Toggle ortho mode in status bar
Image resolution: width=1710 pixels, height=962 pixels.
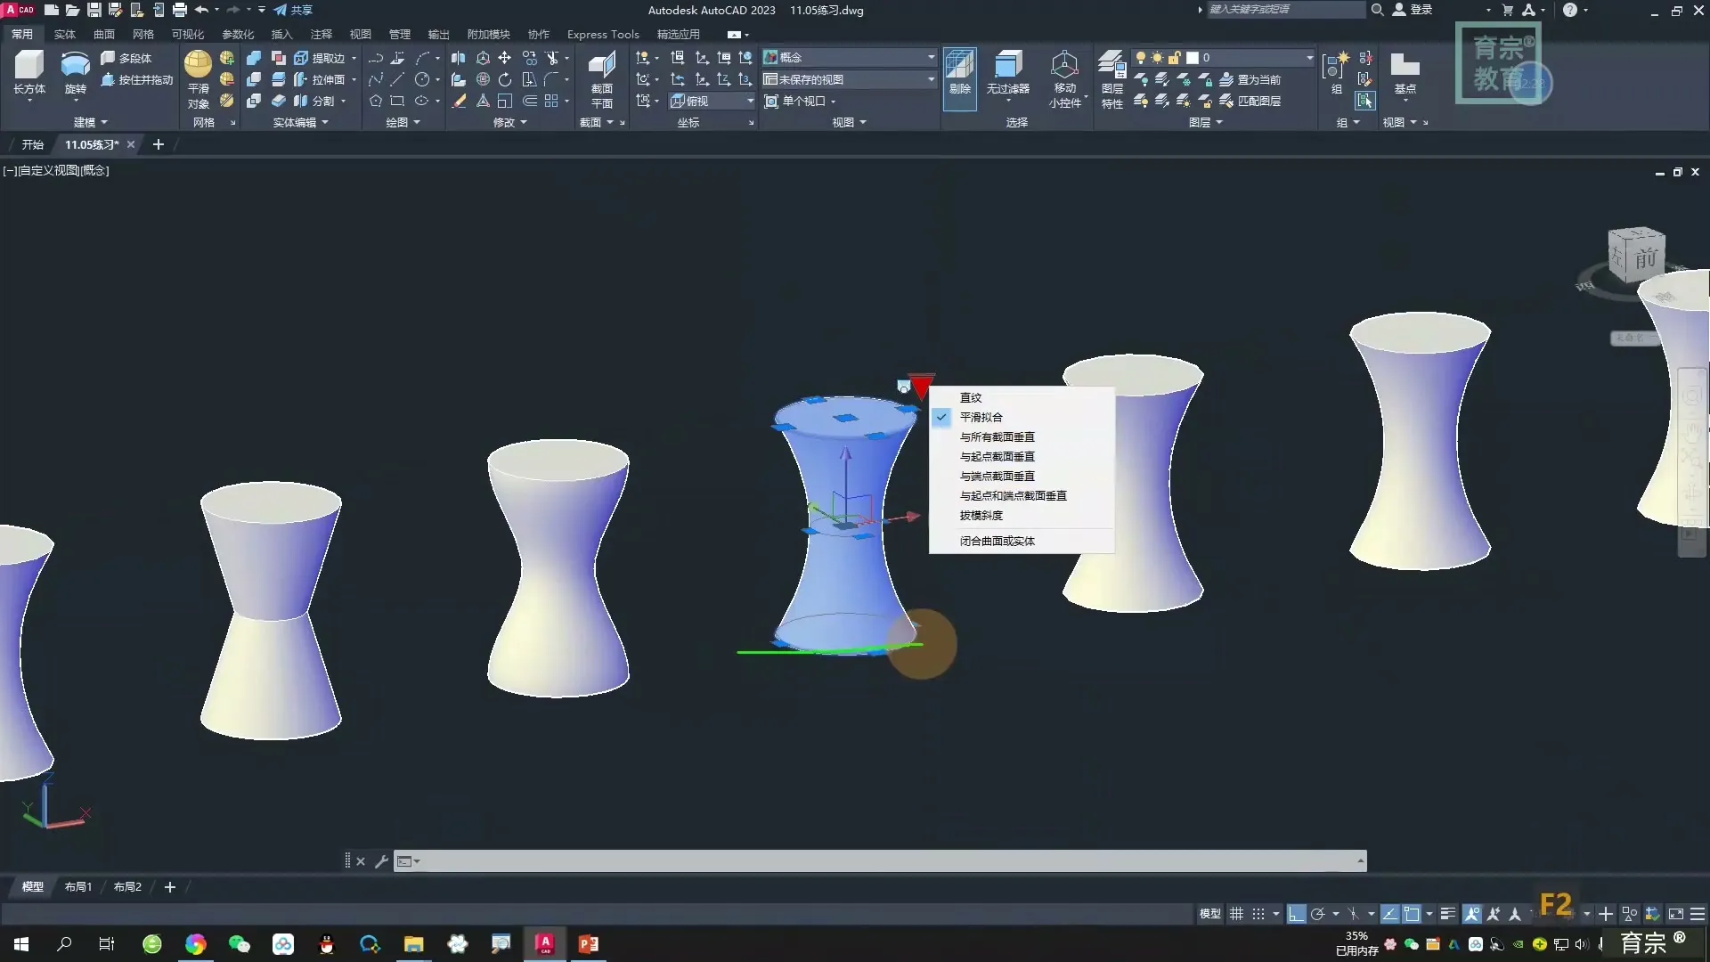tap(1296, 914)
